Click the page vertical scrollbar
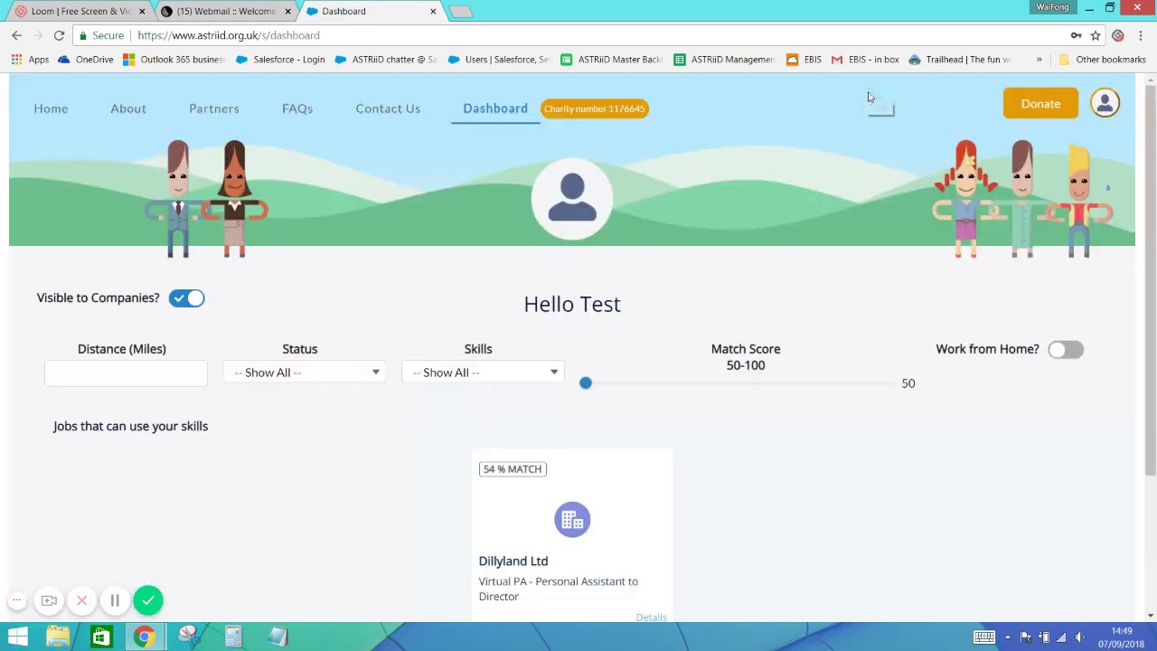 coord(1150,280)
